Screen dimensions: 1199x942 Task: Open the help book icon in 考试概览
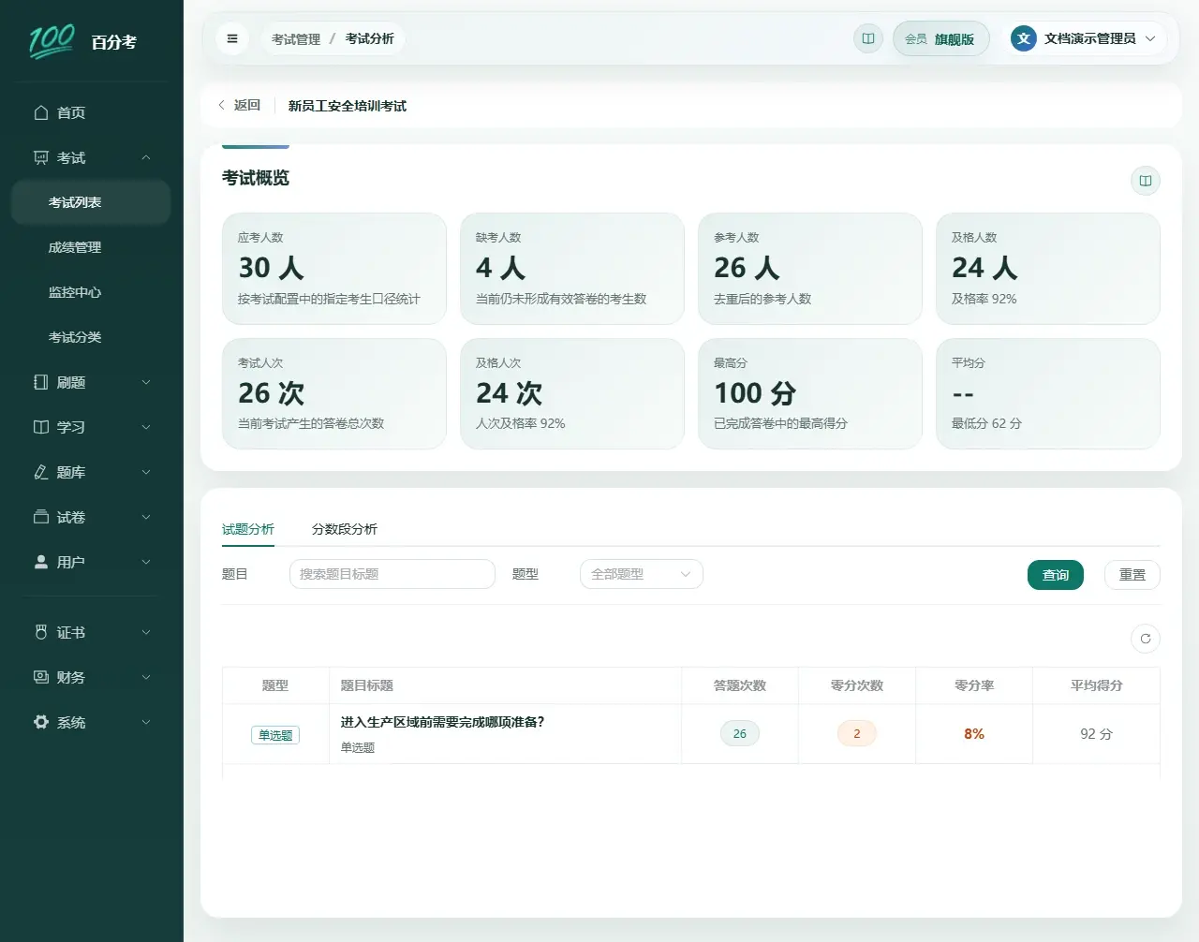[1146, 181]
